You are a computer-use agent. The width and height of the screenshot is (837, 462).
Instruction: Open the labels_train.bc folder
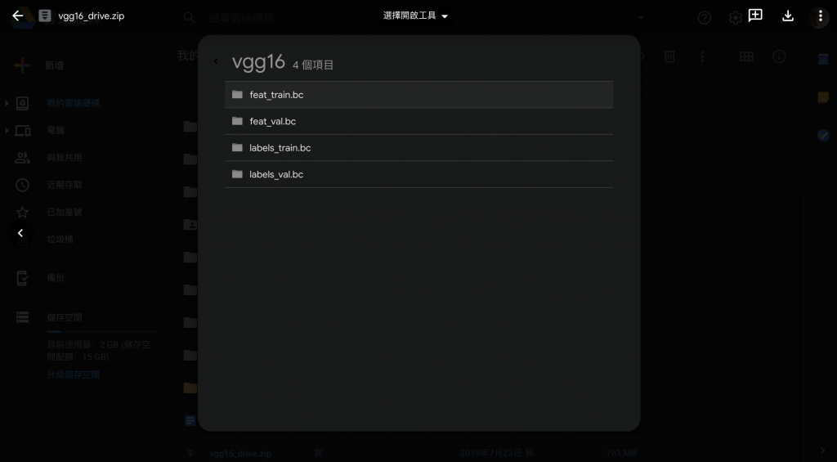419,148
